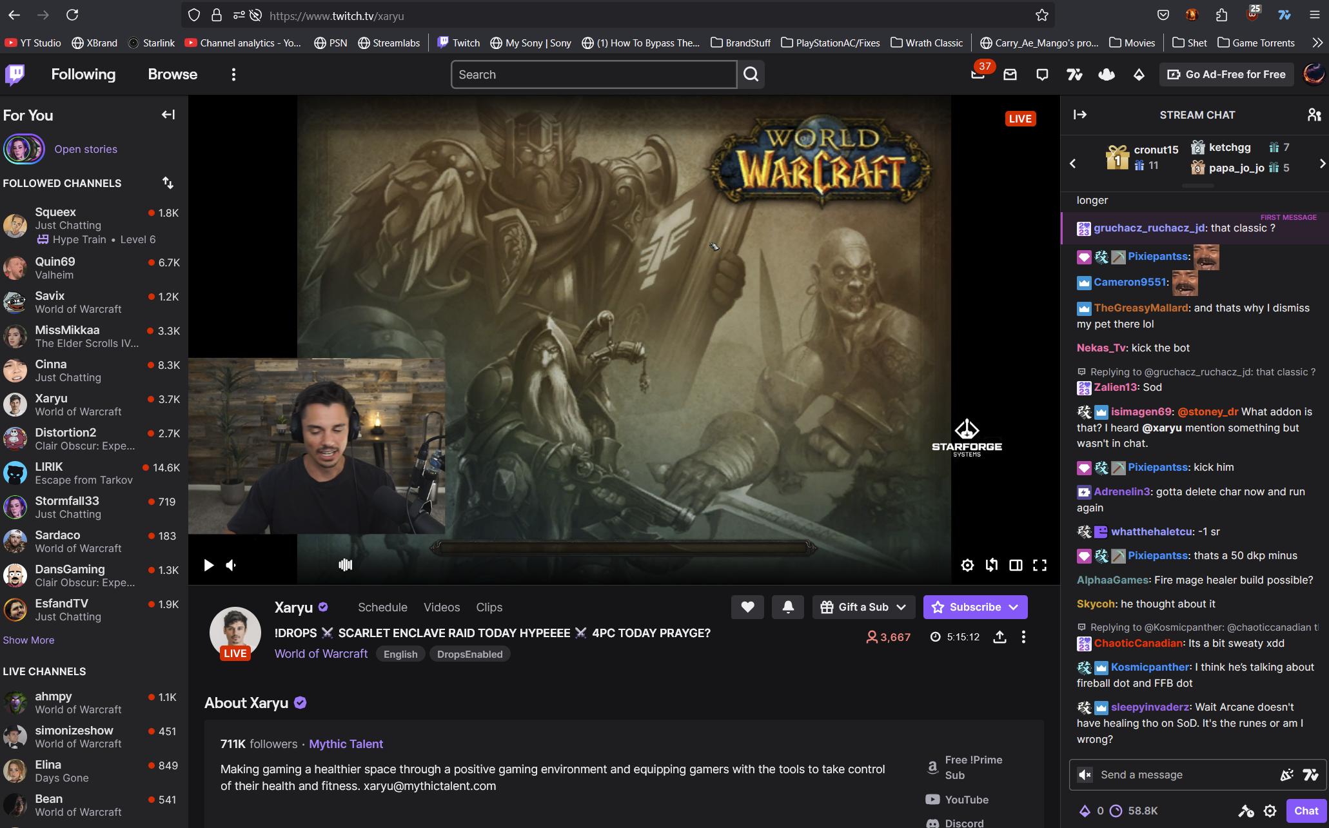The width and height of the screenshot is (1329, 828).
Task: Toggle the audio-only waveform icon in player
Action: click(345, 565)
